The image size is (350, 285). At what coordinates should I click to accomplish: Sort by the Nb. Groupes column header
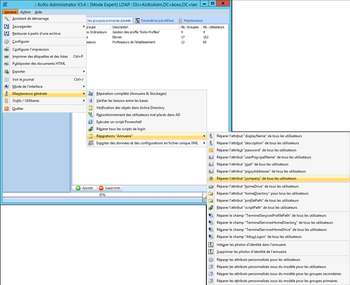[190, 27]
